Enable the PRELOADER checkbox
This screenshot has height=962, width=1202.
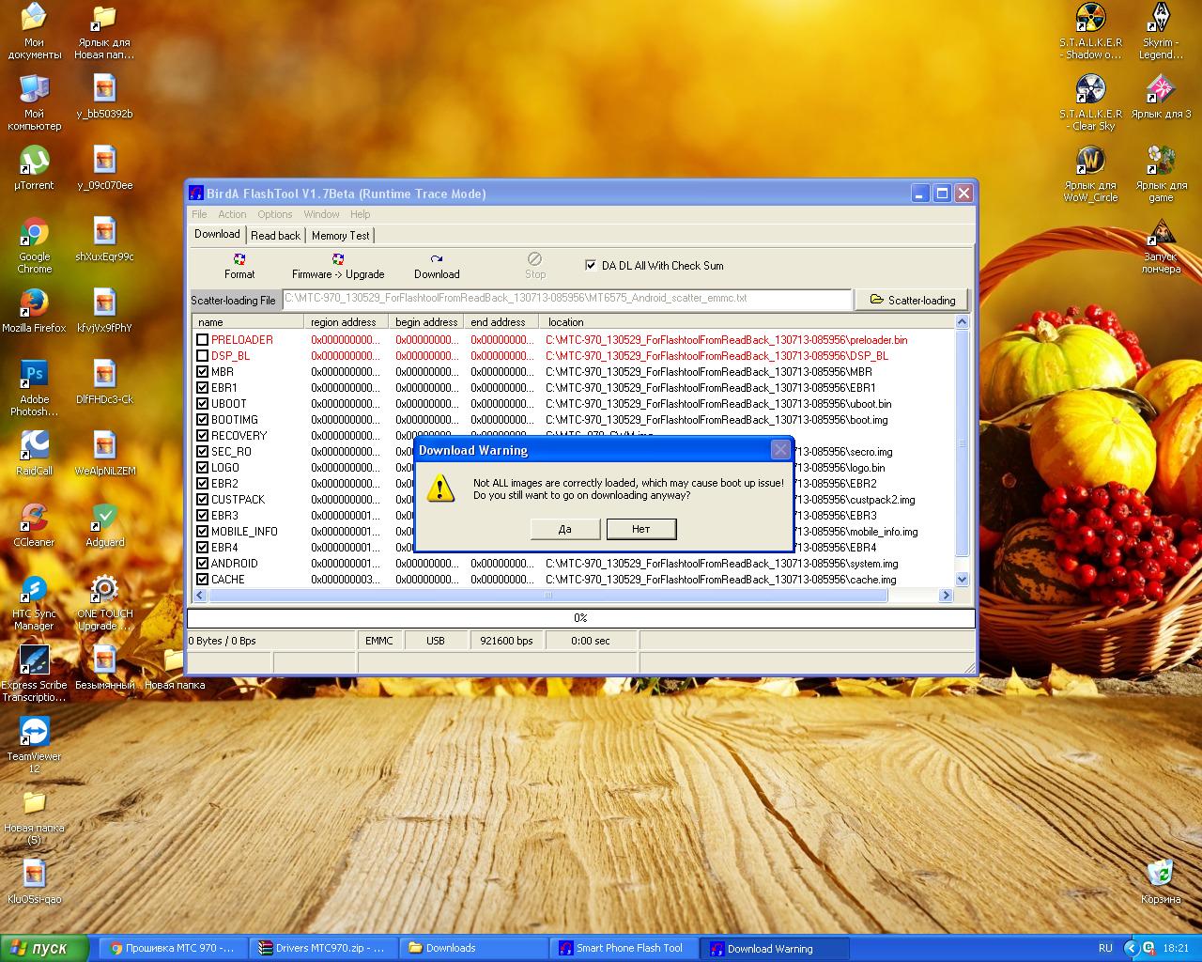202,340
